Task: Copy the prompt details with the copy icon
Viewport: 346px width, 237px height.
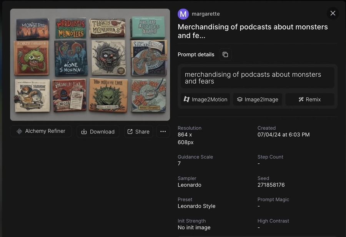Action: (225, 54)
